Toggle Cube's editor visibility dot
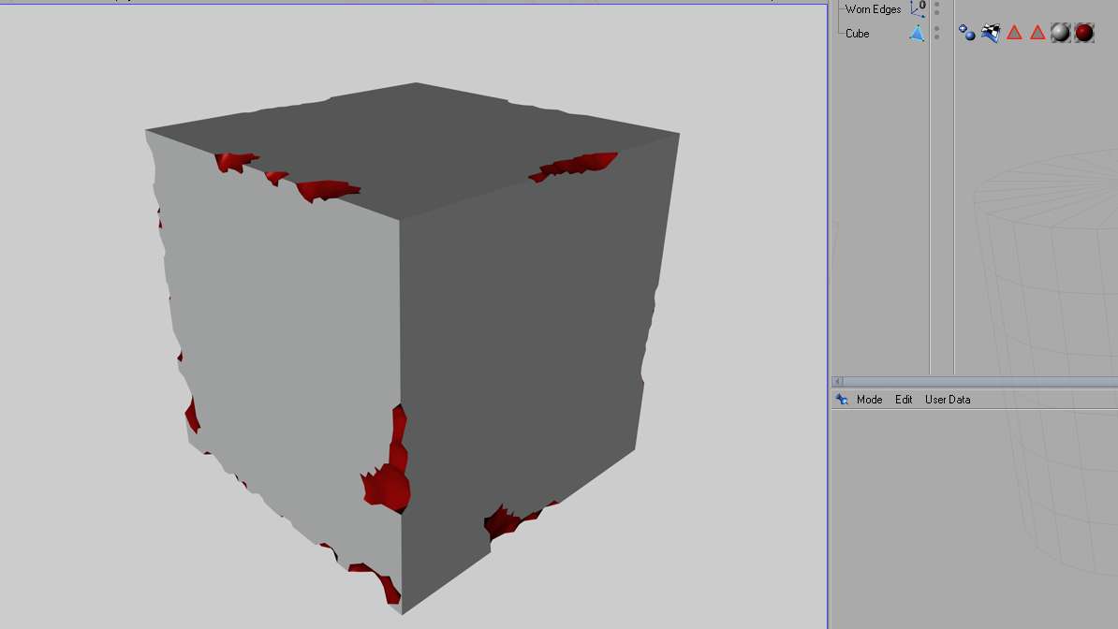Image resolution: width=1118 pixels, height=629 pixels. click(934, 28)
